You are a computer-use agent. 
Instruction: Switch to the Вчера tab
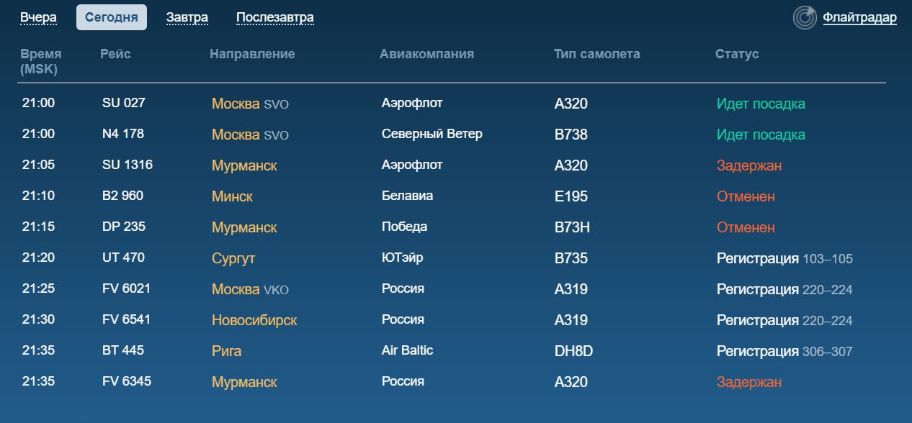38,17
